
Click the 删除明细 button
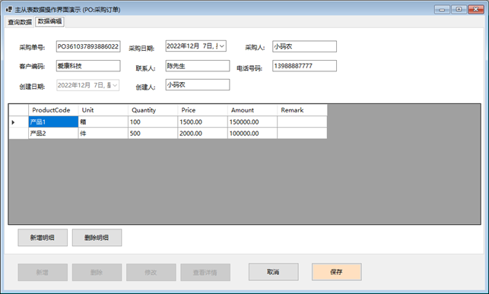(97, 238)
